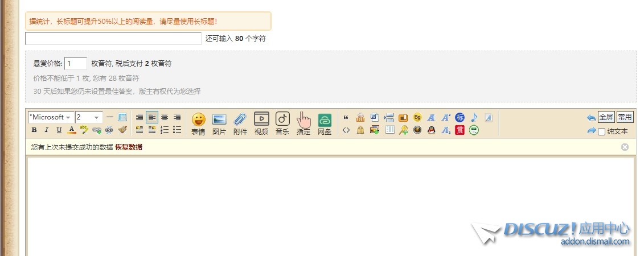Switch editor to 全屏 fullscreen mode
The image size is (640, 256).
[x=606, y=117]
